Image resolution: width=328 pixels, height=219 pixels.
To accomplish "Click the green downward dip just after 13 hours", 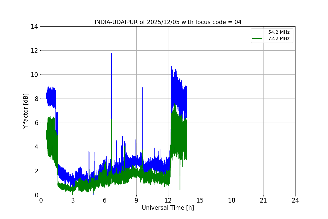I will [180, 189].
